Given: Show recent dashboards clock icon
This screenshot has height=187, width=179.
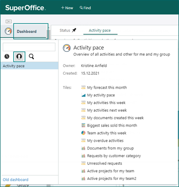Looking at the screenshot, I should coord(7,57).
